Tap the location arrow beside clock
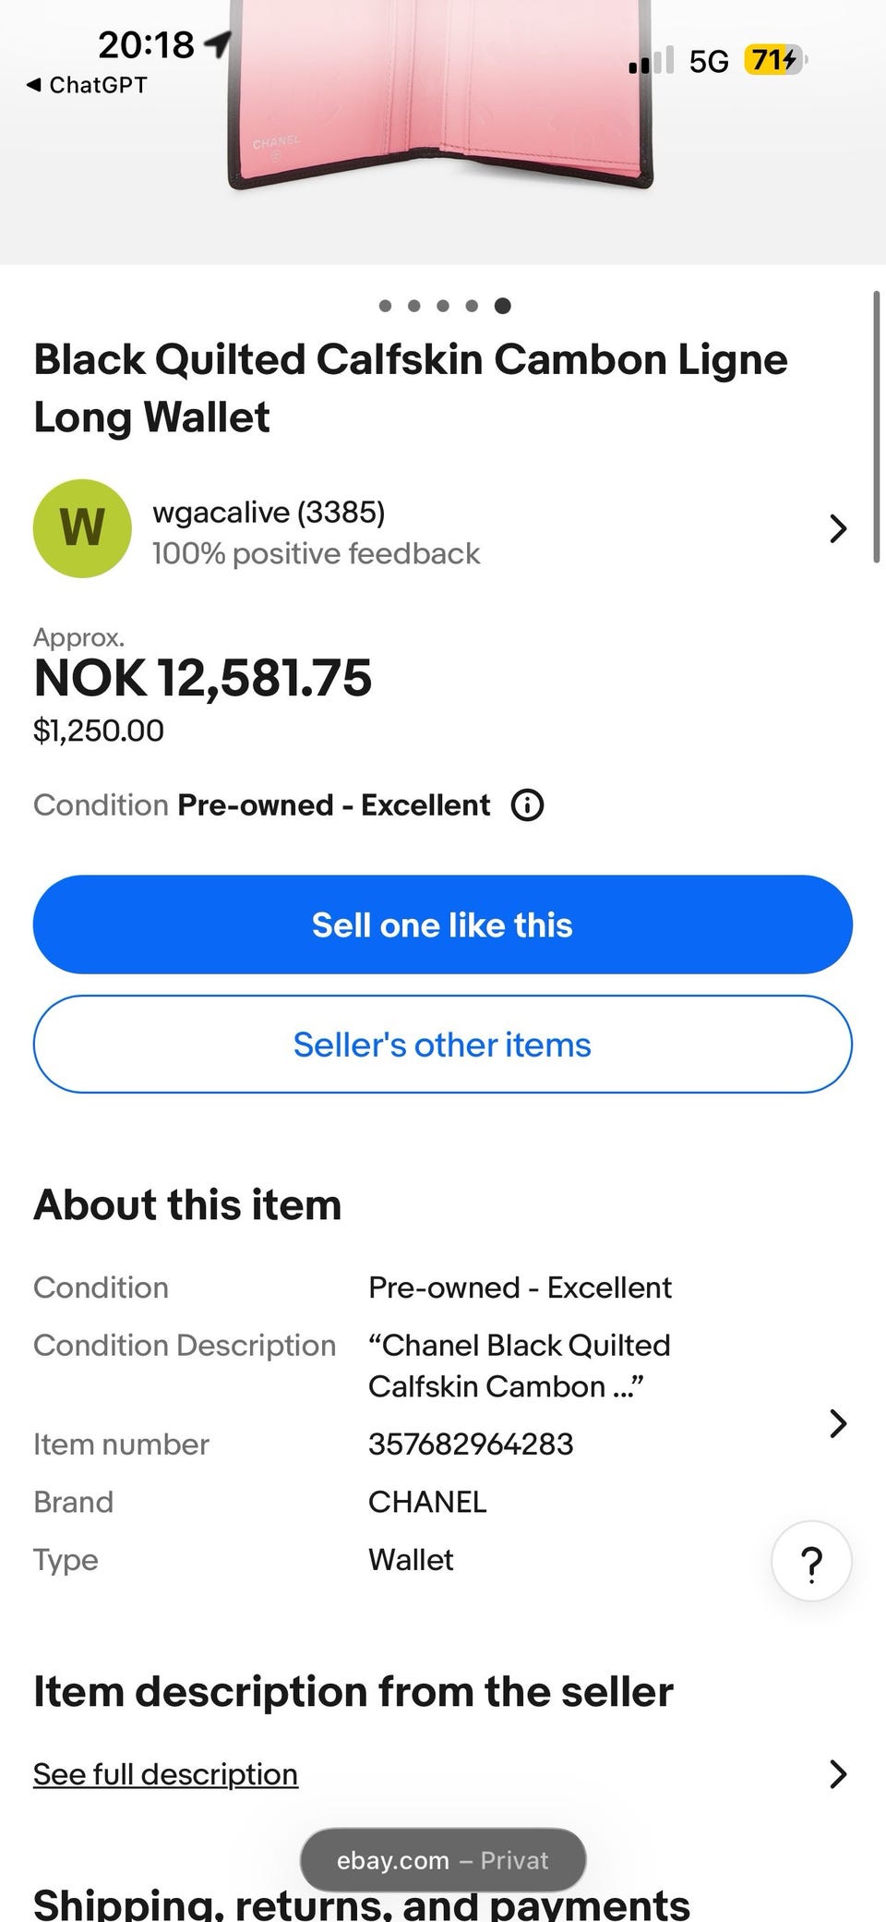 click(x=217, y=42)
